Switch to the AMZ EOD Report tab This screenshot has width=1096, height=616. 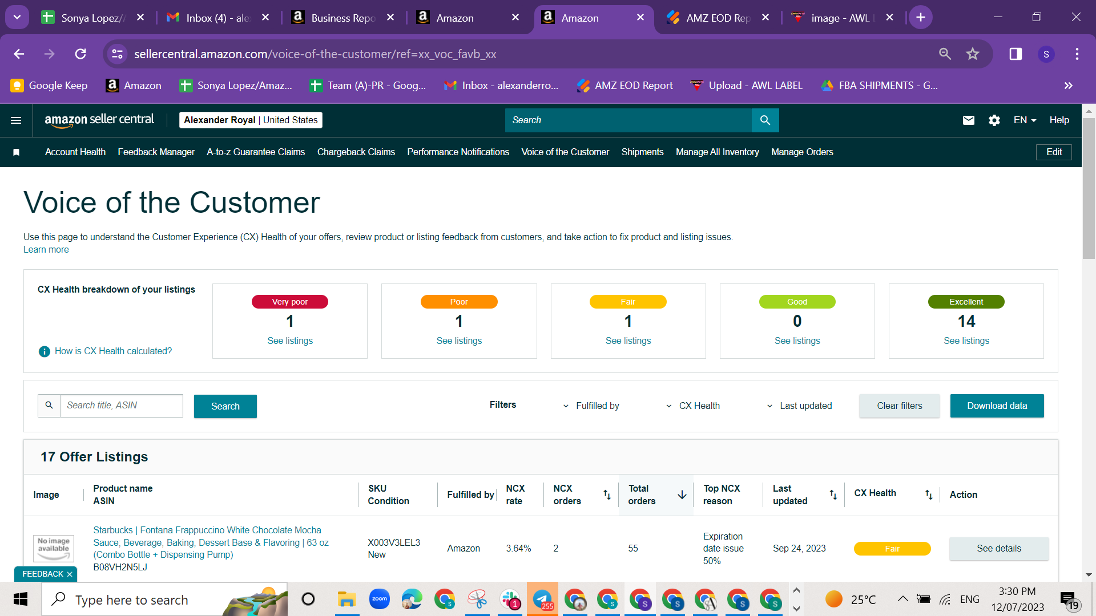point(718,18)
